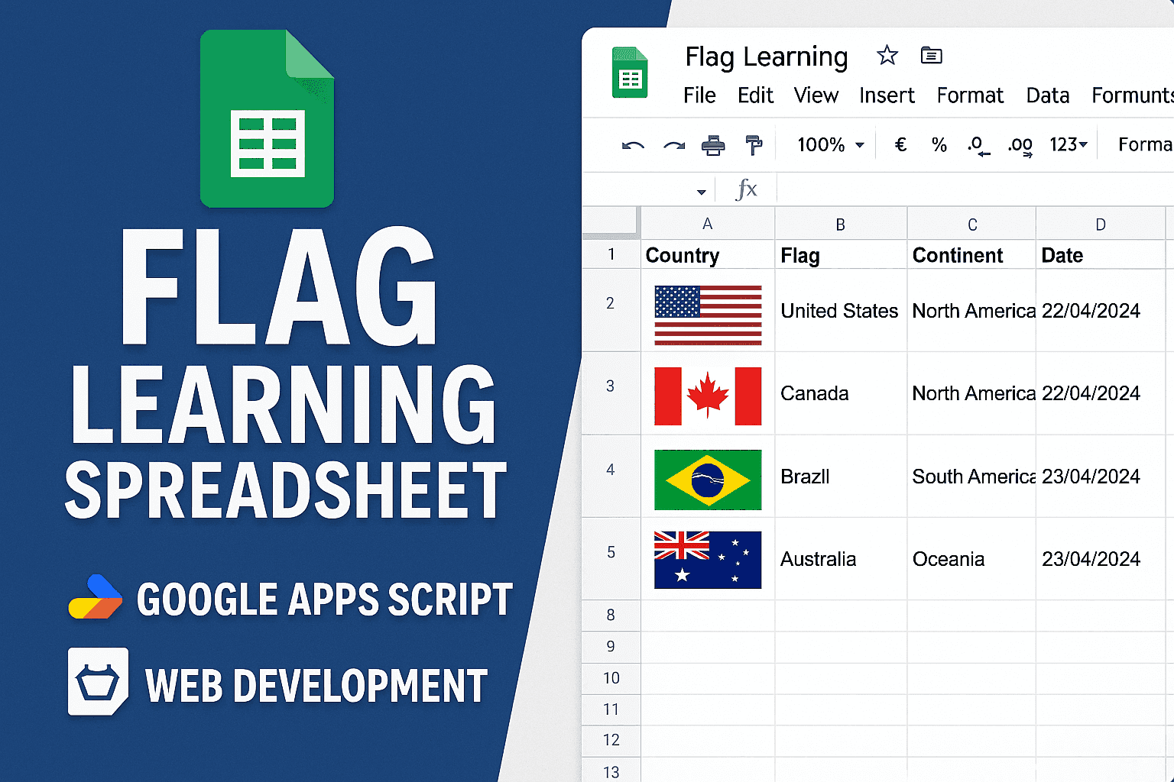Open the 100% zoom dropdown

[831, 145]
